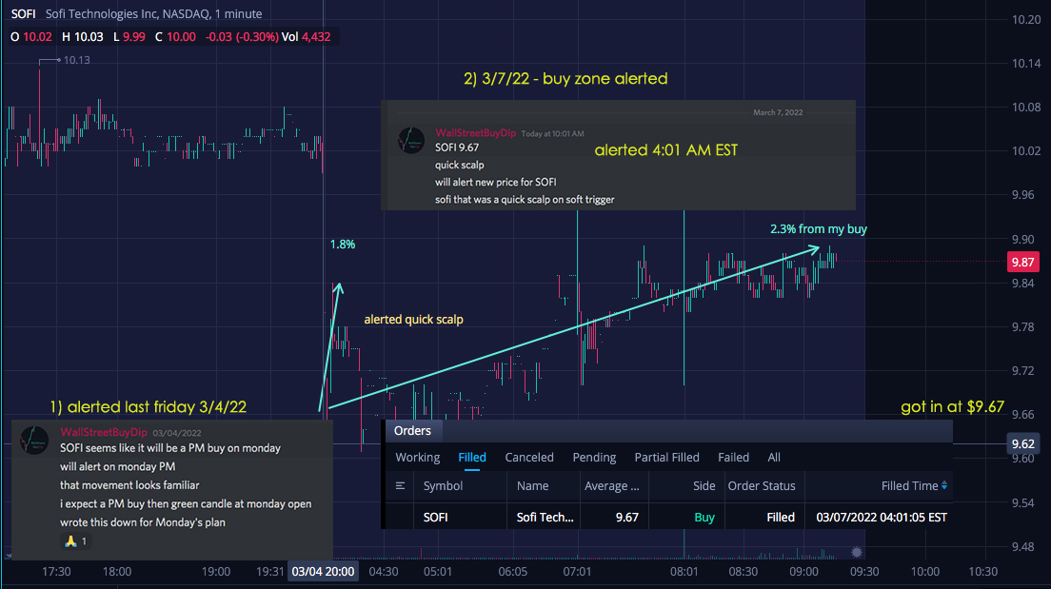Select the SOFI filled Buy order row
The height and width of the screenshot is (589, 1051).
669,517
